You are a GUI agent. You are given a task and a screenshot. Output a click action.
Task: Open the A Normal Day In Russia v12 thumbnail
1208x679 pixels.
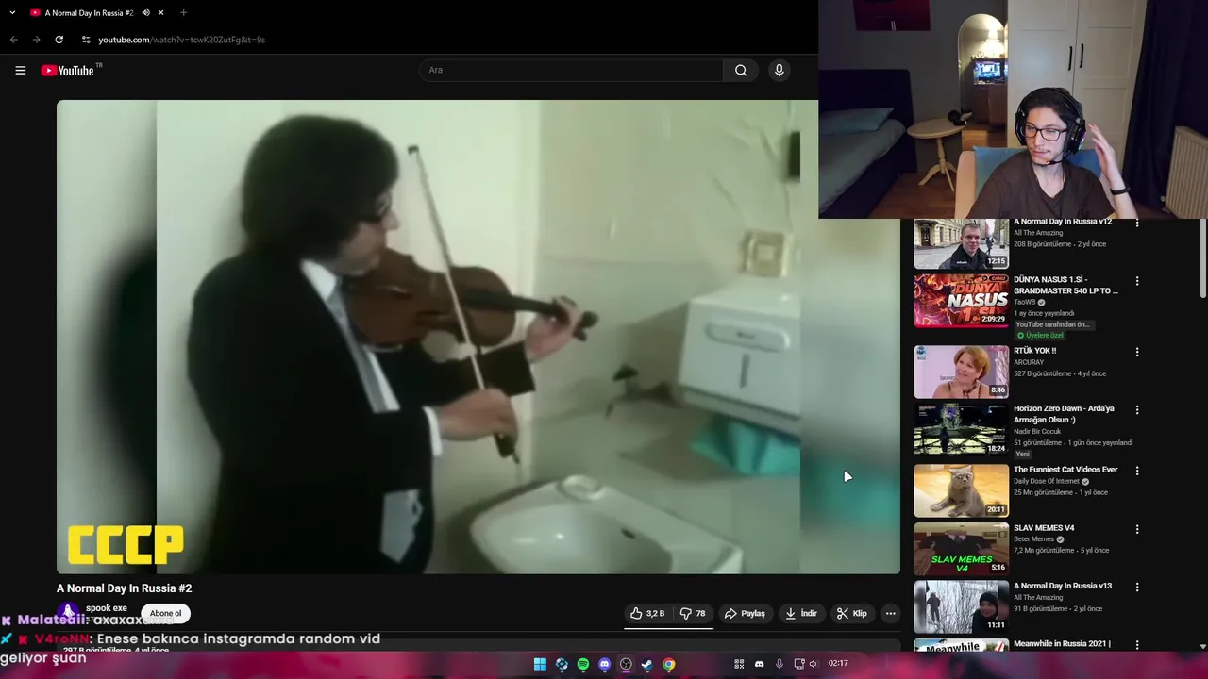(x=961, y=243)
